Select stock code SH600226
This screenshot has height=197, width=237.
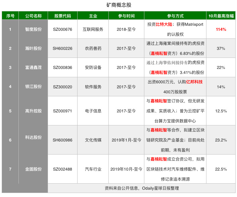coord(62,48)
